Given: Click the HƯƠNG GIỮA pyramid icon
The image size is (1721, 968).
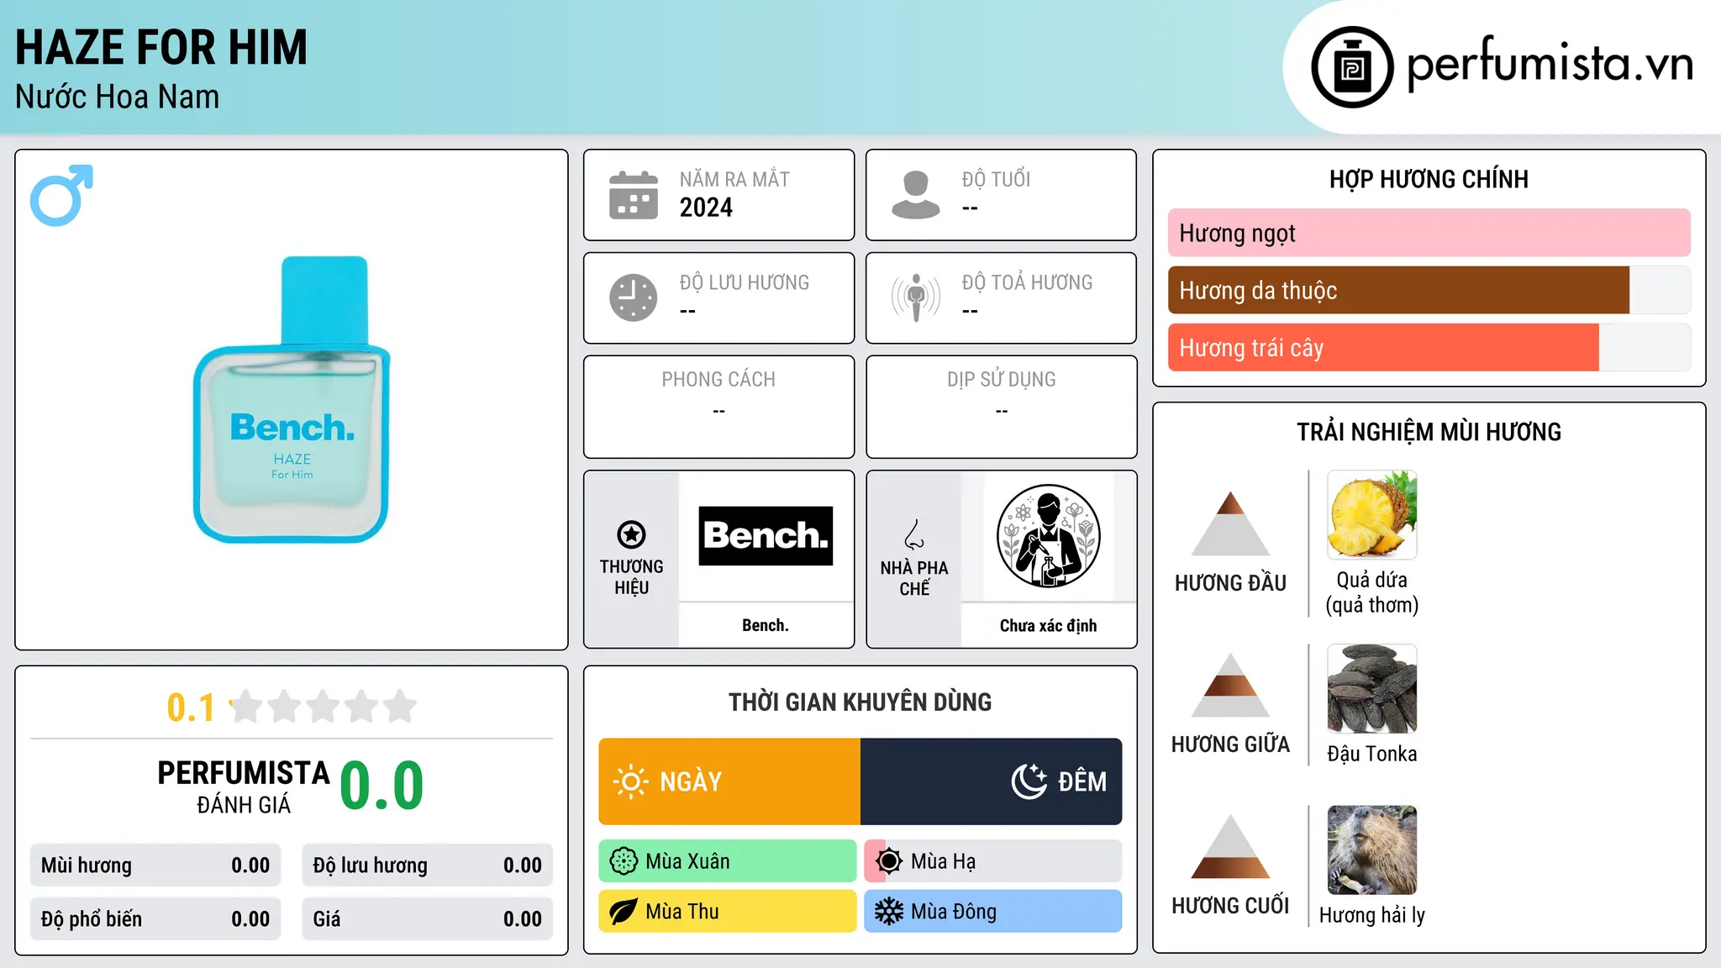Looking at the screenshot, I should [x=1230, y=685].
